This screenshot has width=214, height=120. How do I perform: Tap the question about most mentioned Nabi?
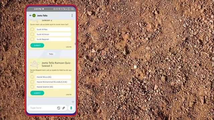tap(51, 71)
